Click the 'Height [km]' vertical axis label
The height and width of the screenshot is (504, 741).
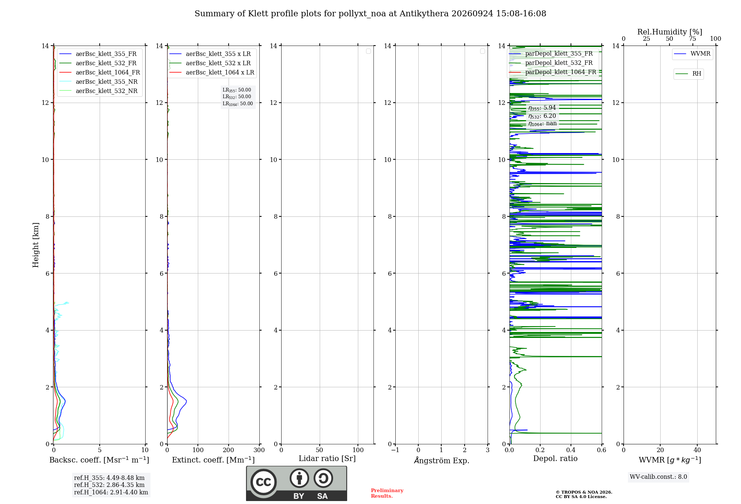(x=36, y=245)
